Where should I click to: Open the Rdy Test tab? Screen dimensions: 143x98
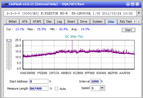point(126,22)
